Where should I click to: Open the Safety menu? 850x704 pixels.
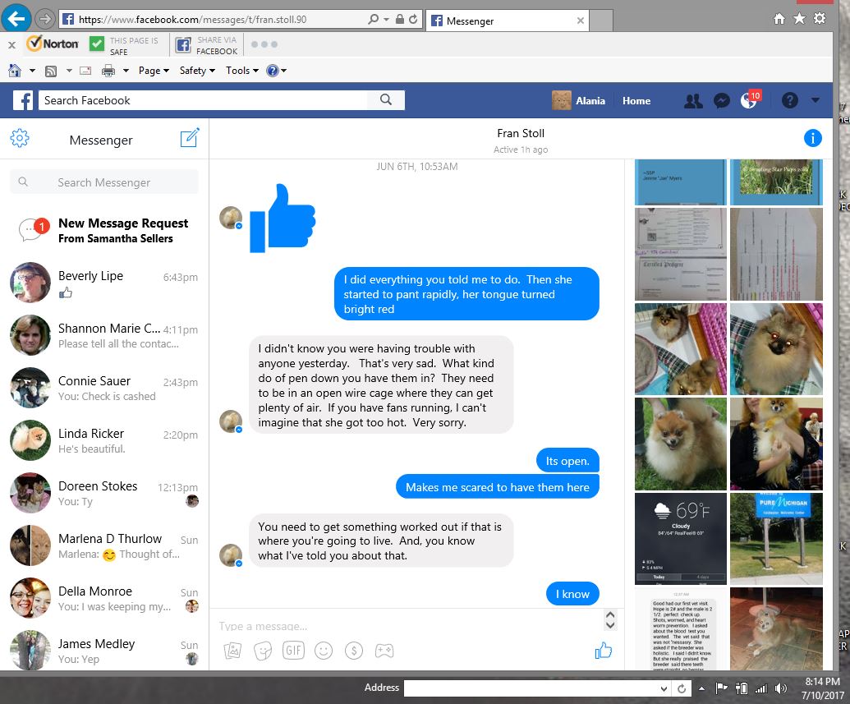197,71
